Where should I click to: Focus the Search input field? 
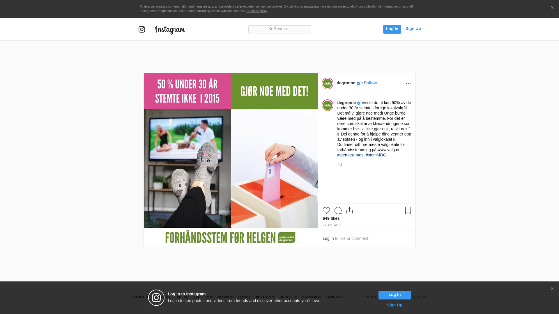coord(279,29)
